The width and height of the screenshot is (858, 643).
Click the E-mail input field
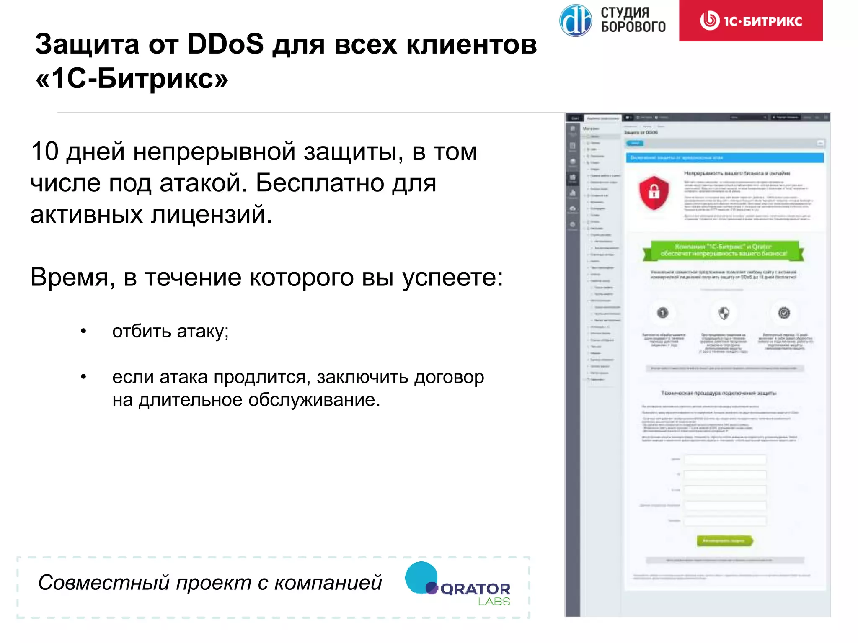[x=725, y=490]
